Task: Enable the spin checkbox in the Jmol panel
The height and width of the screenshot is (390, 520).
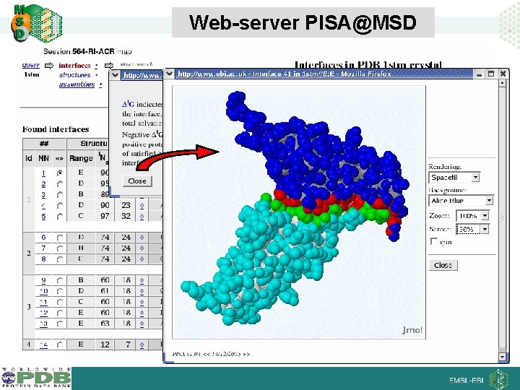Action: click(434, 241)
